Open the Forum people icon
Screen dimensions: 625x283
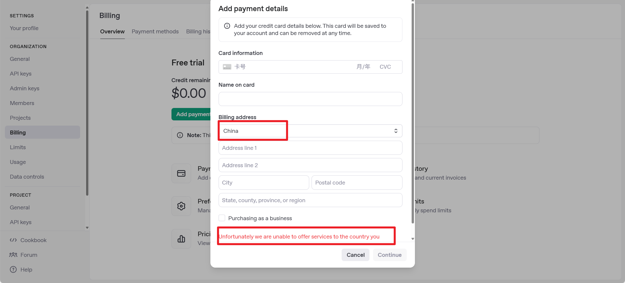pos(13,255)
